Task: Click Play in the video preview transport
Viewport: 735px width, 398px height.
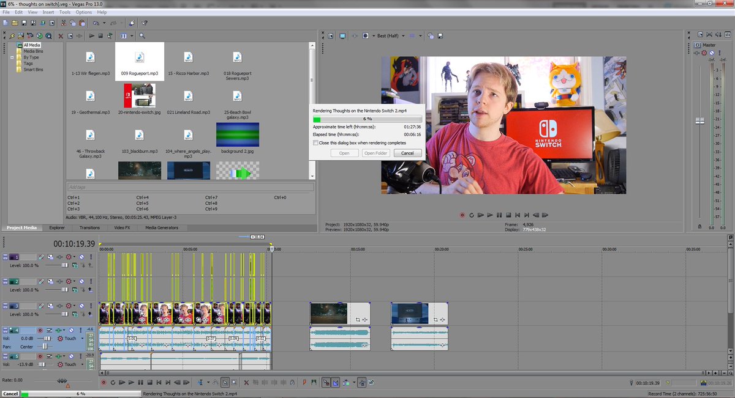Action: coord(489,215)
